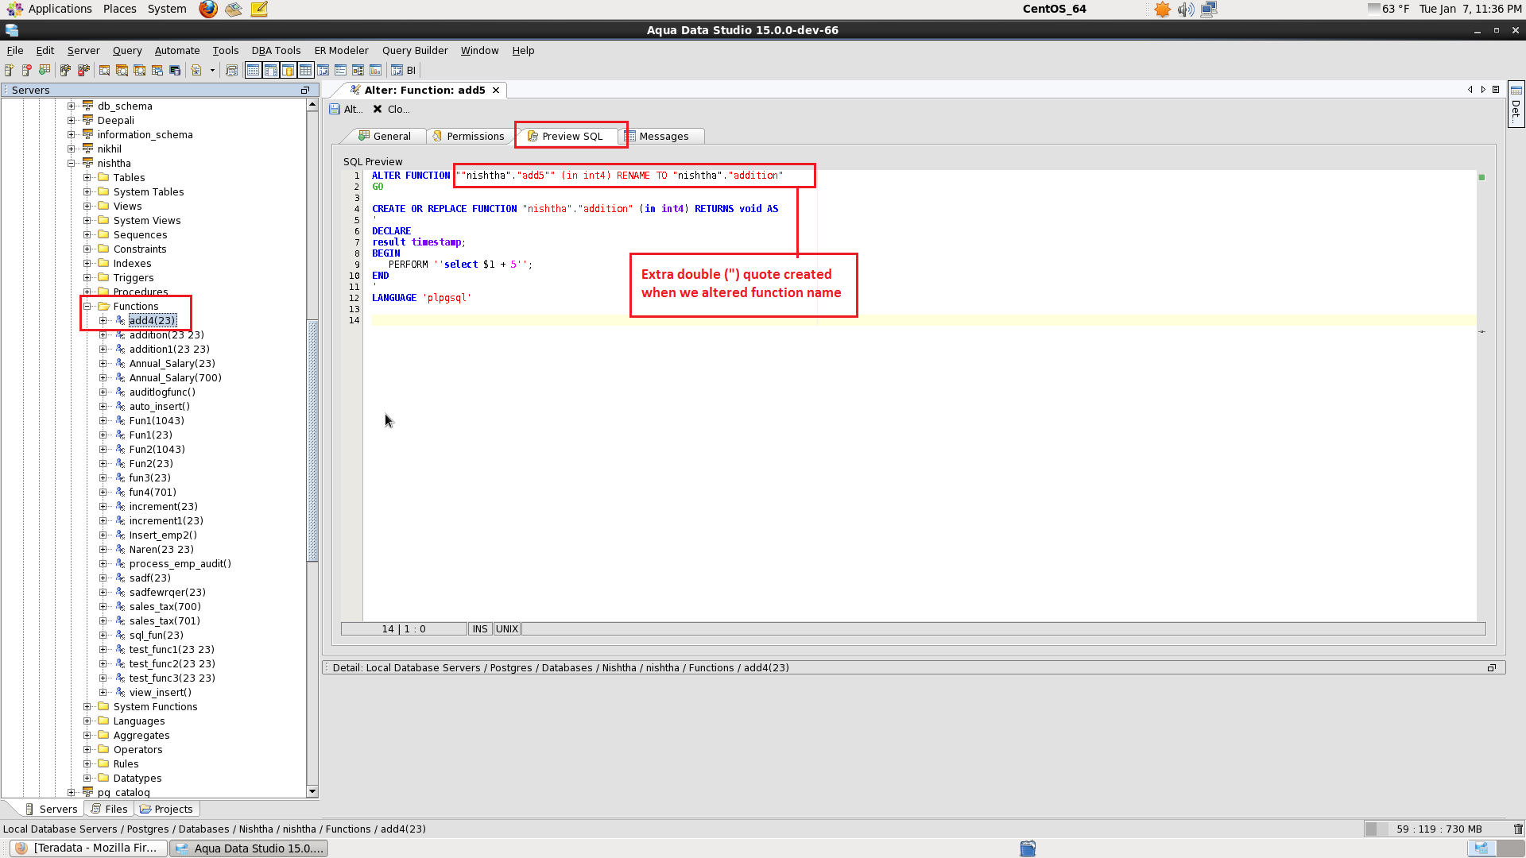
Task: Click the tree diagram window icon
Action: pyautogui.click(x=358, y=71)
